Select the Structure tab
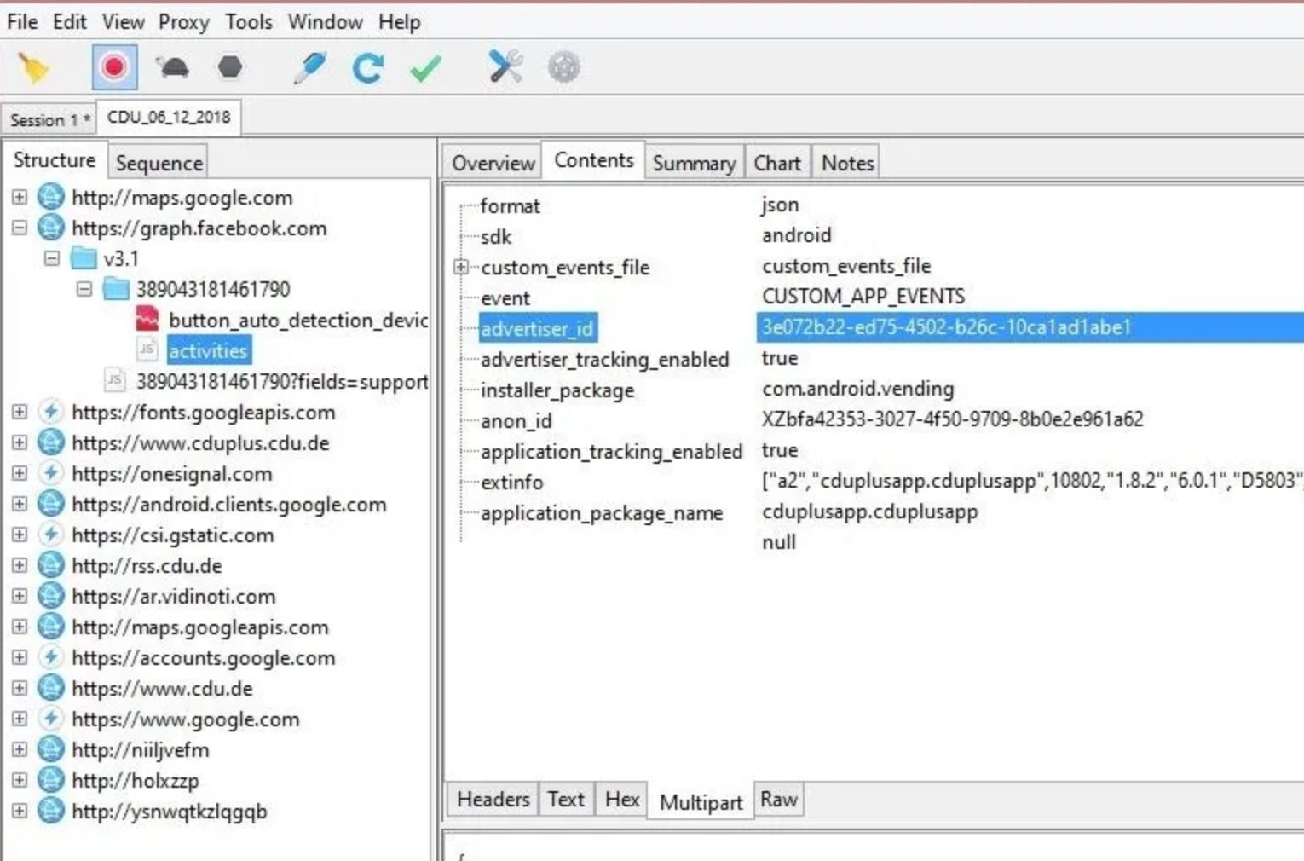 pyautogui.click(x=55, y=159)
